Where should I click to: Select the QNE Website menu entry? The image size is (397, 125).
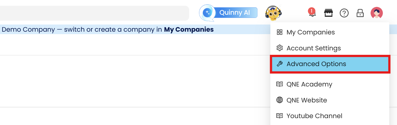[x=307, y=100]
